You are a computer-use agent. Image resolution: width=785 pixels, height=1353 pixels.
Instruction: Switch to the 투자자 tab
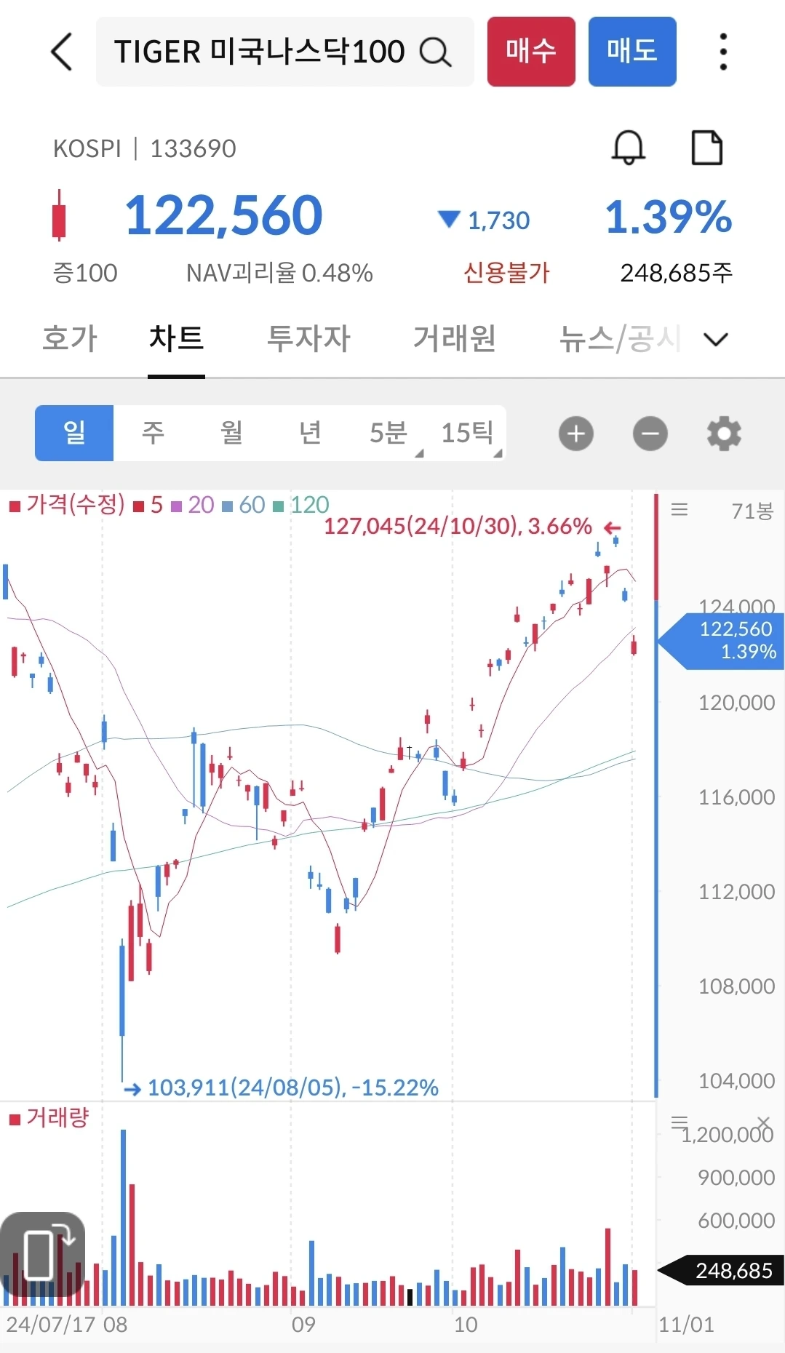308,338
